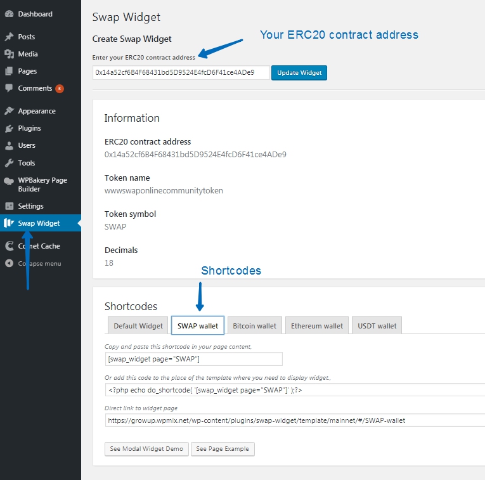Click the See Modal Widget Demo button
Viewport: 485px width, 480px height.
146,449
